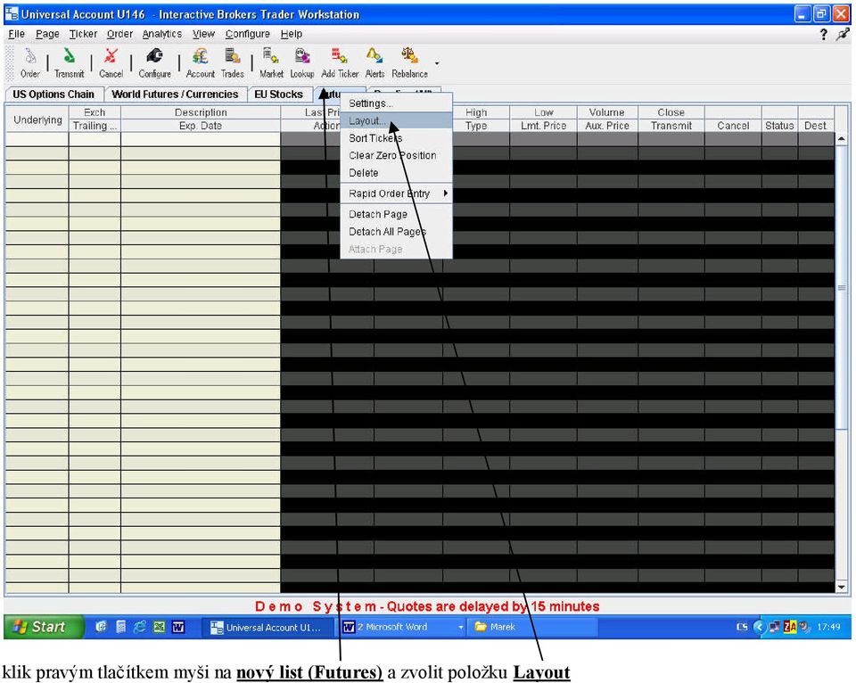
Task: Open Microsoft Word taskbar group
Action: click(x=403, y=628)
